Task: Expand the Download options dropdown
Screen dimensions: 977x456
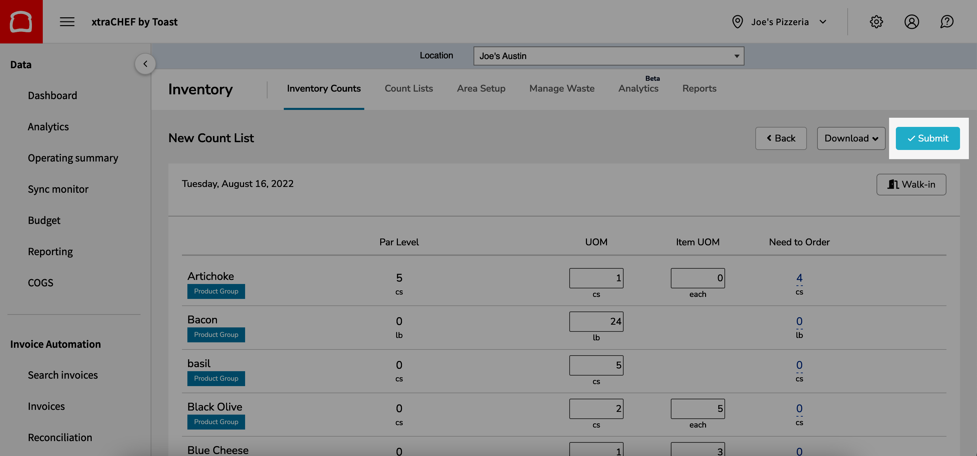Action: 851,138
